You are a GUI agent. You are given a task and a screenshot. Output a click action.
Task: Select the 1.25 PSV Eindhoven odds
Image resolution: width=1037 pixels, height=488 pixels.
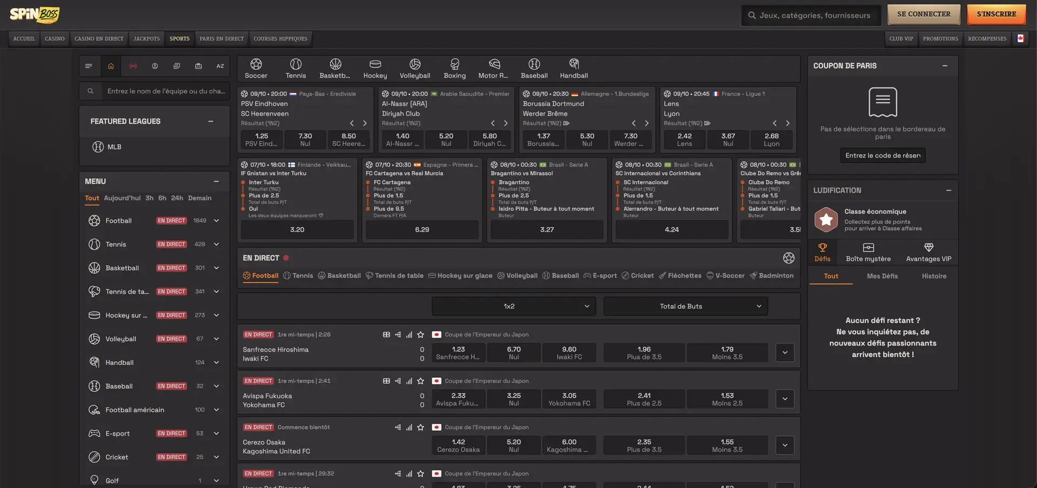pos(261,140)
